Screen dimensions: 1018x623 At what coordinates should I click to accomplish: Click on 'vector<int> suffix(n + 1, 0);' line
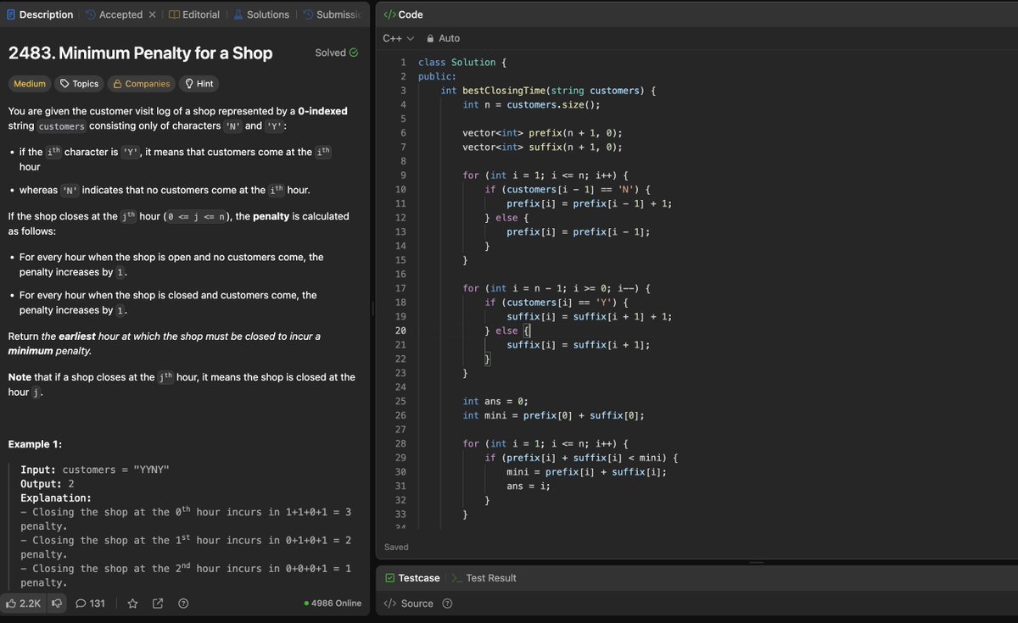[x=542, y=147]
